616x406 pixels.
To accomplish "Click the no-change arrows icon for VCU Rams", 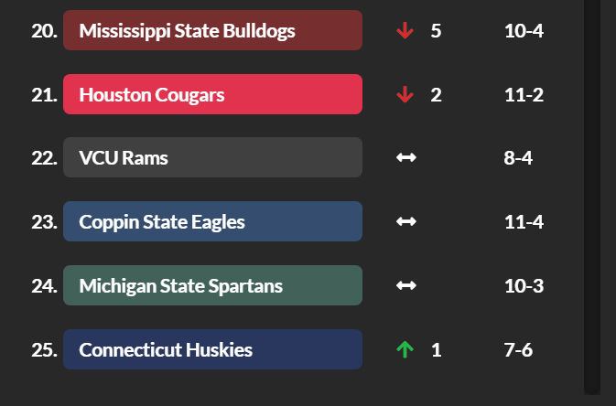I will point(405,158).
